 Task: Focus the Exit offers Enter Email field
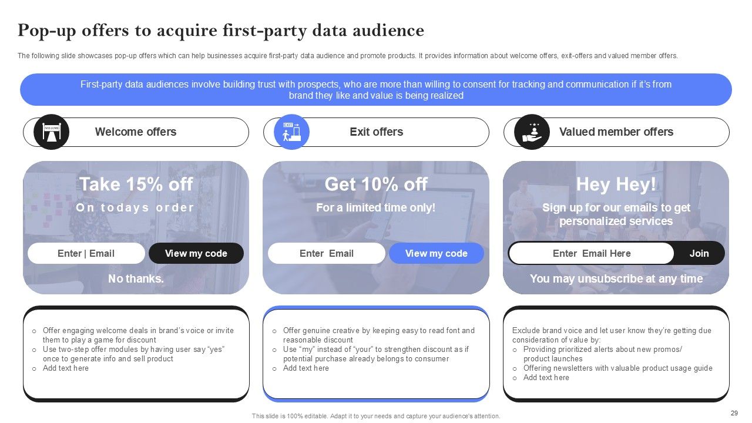click(326, 253)
